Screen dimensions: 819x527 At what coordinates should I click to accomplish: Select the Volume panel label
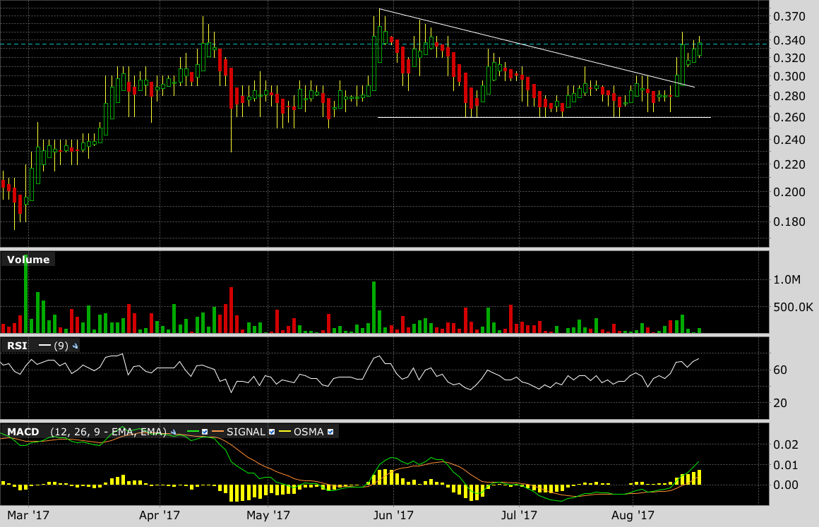pyautogui.click(x=28, y=260)
